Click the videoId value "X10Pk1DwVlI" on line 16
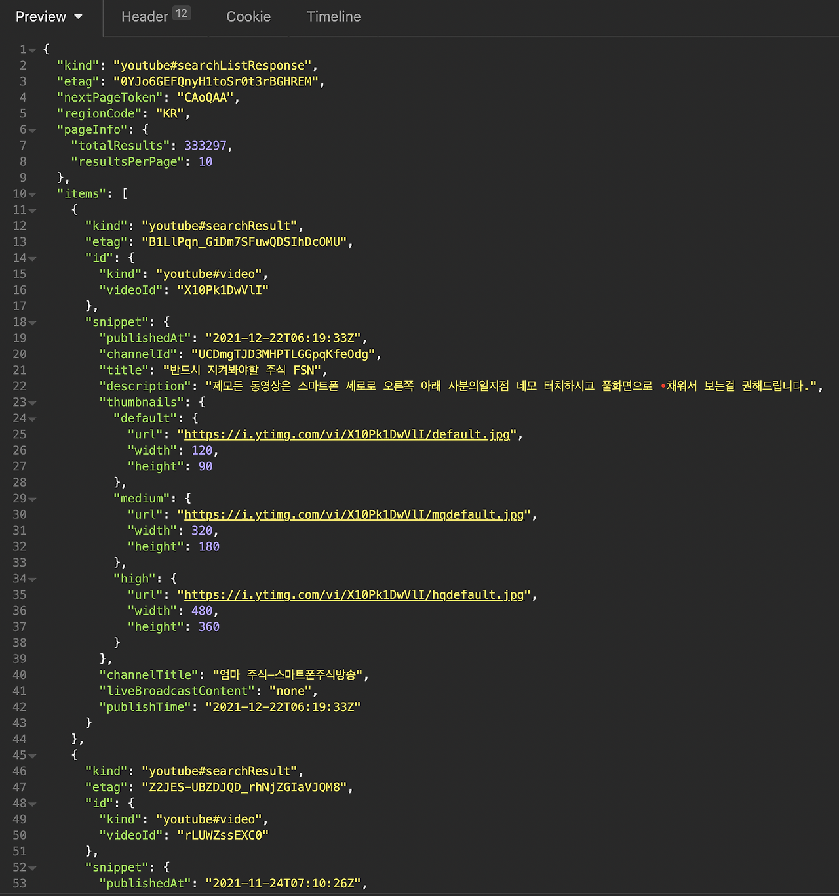The width and height of the screenshot is (839, 896). (x=223, y=290)
